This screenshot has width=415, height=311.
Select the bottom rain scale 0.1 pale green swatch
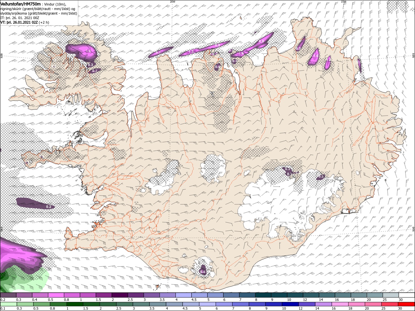pyautogui.click(x=8, y=304)
